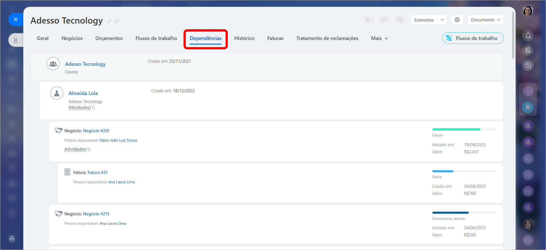Click the S avatar in right sidebar
Viewport: 546px width, 250px height.
coord(528,91)
